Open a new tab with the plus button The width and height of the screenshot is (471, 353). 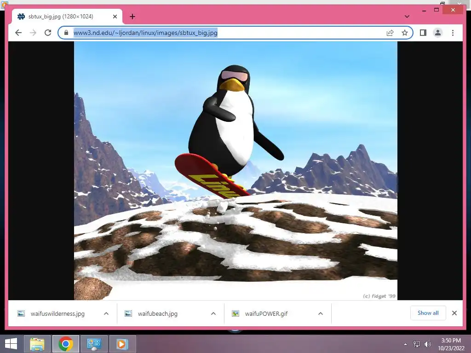coord(132,17)
